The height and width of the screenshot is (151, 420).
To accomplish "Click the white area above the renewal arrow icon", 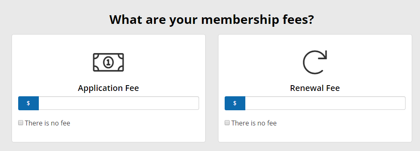I will point(315,42).
